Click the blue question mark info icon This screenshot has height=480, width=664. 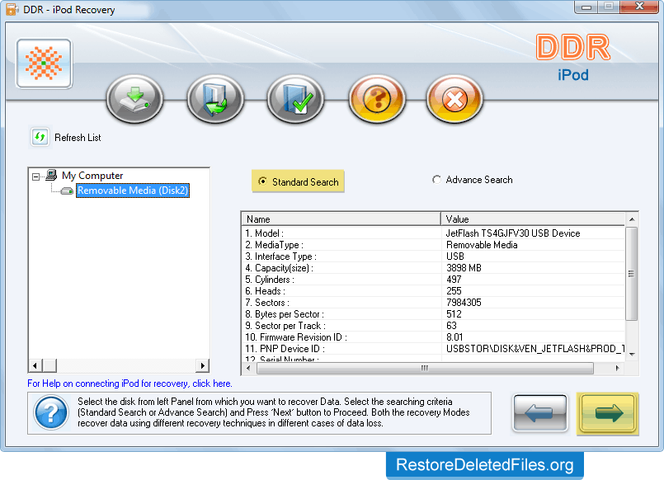click(x=51, y=412)
